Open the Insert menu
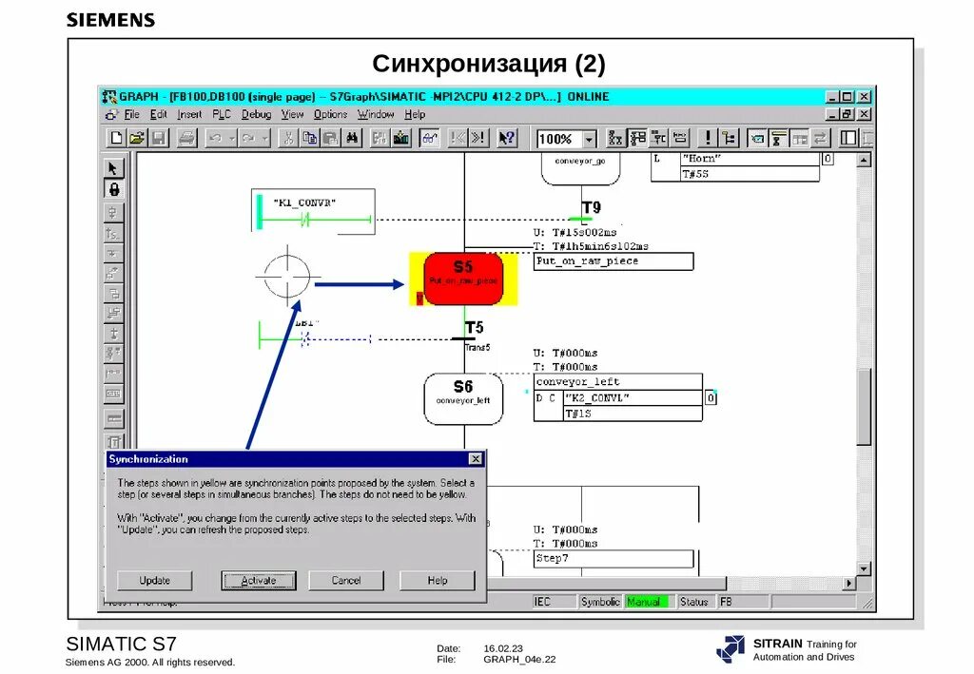 tap(189, 114)
